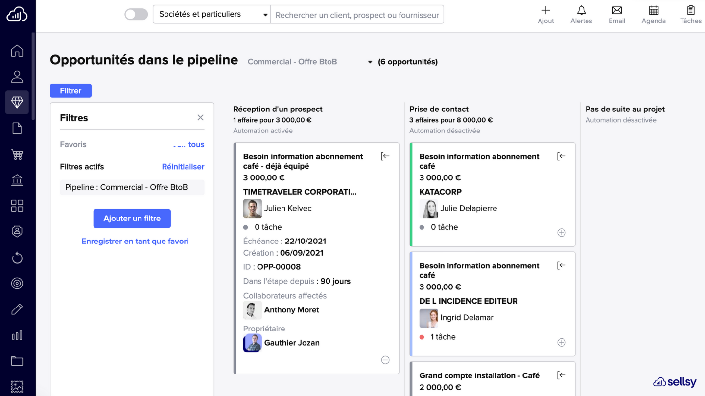Open the bank building icon in sidebar
The width and height of the screenshot is (705, 396).
point(17,180)
